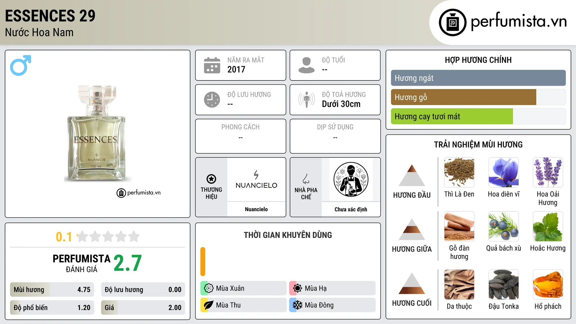Click the Nuancielo brand name text
The width and height of the screenshot is (576, 324).
coord(256,209)
